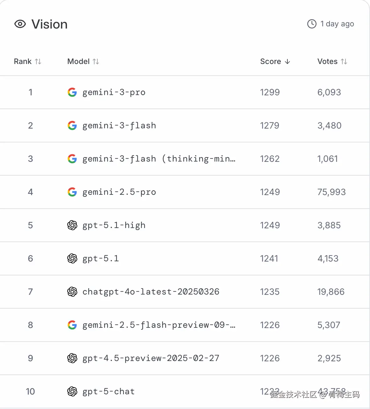370x409 pixels.
Task: Sort by the Score column header
Action: [270, 61]
